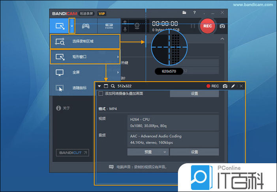Choose 矩形窗口 menu entry
277x192 pixels.
coord(85,57)
